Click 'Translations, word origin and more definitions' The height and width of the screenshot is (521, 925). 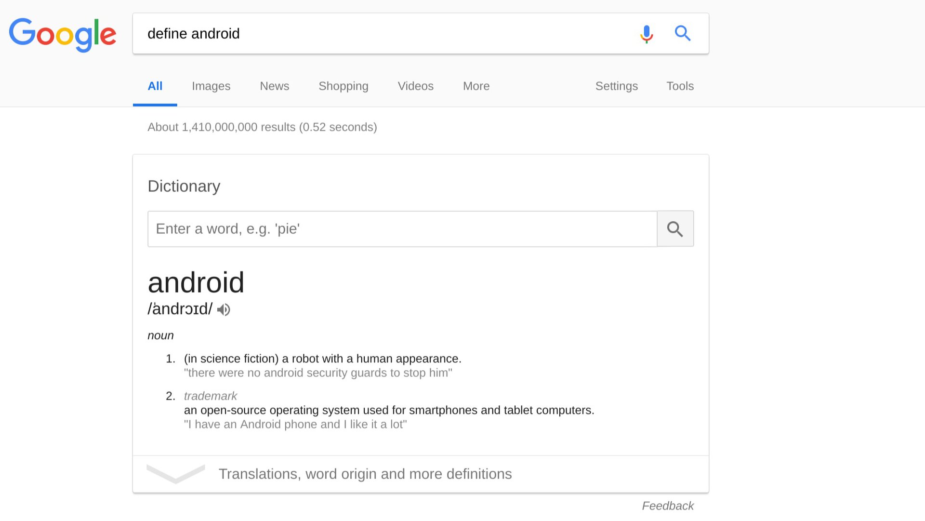pos(365,474)
